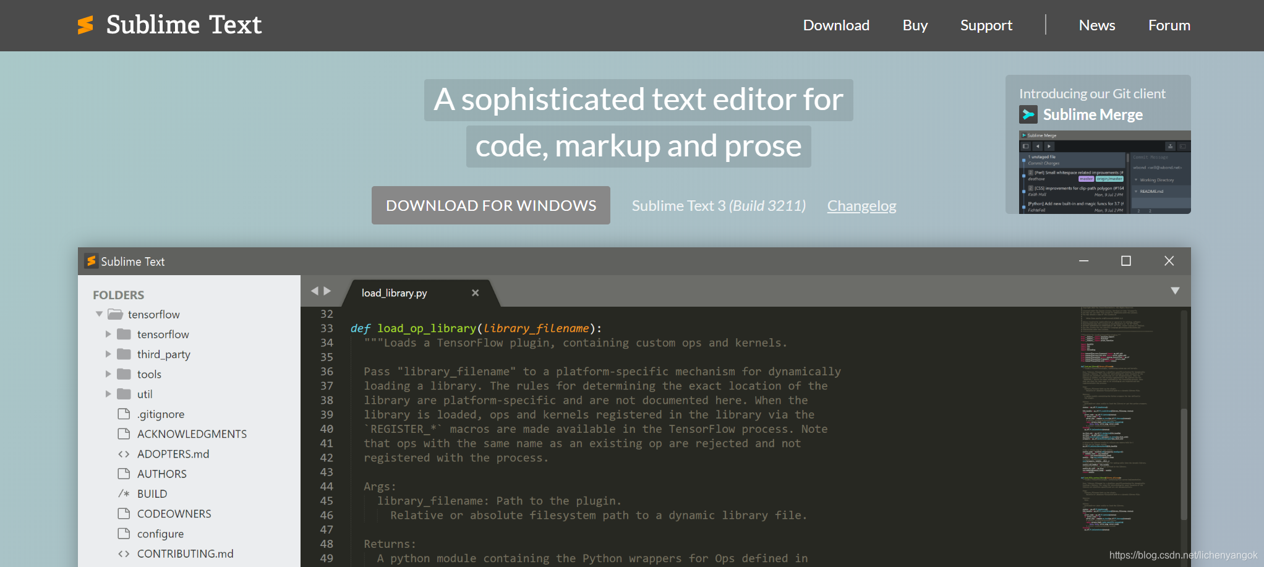Select the tools folder name in sidebar
The width and height of the screenshot is (1264, 567).
[149, 374]
